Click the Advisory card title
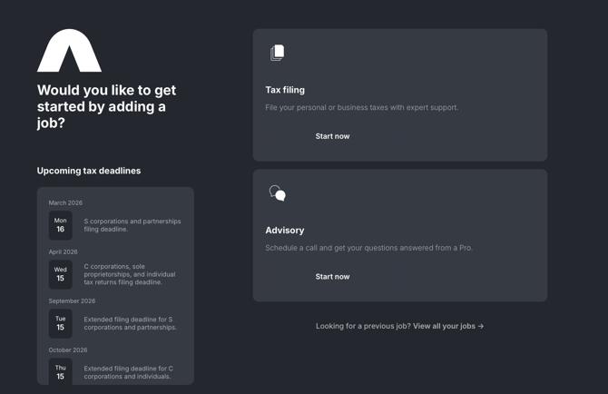Screen dimensions: 608x394 (x=285, y=231)
